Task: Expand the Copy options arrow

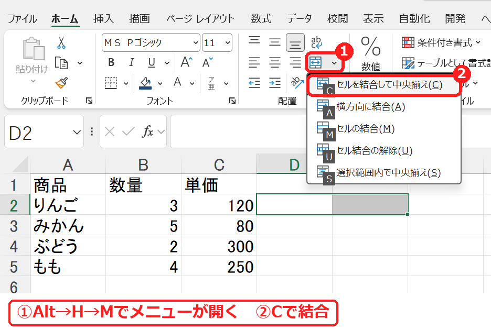Action: [x=80, y=63]
